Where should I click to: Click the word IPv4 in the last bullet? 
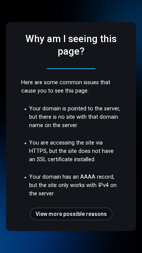coord(104,185)
